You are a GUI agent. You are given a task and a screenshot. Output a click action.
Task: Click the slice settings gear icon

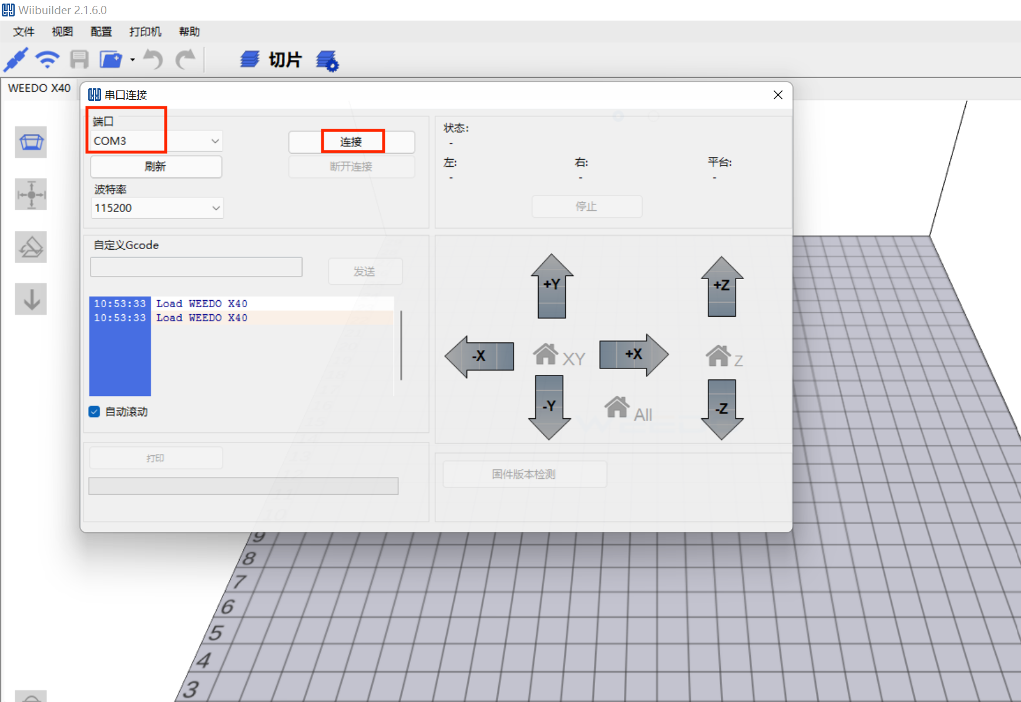coord(327,61)
